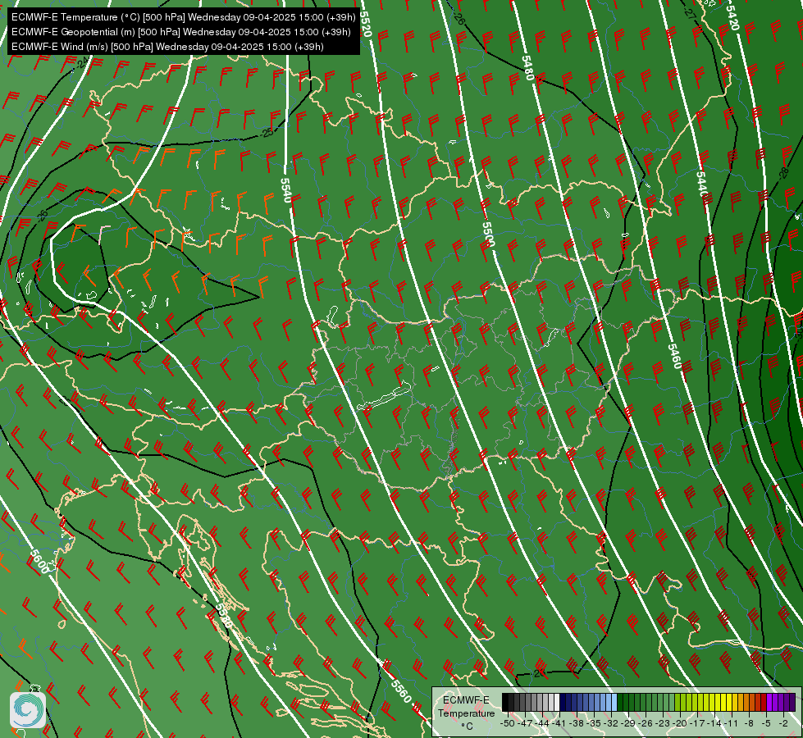Click the -29 value on legend scale
Viewport: 803px width, 738px height.
pyautogui.click(x=627, y=723)
